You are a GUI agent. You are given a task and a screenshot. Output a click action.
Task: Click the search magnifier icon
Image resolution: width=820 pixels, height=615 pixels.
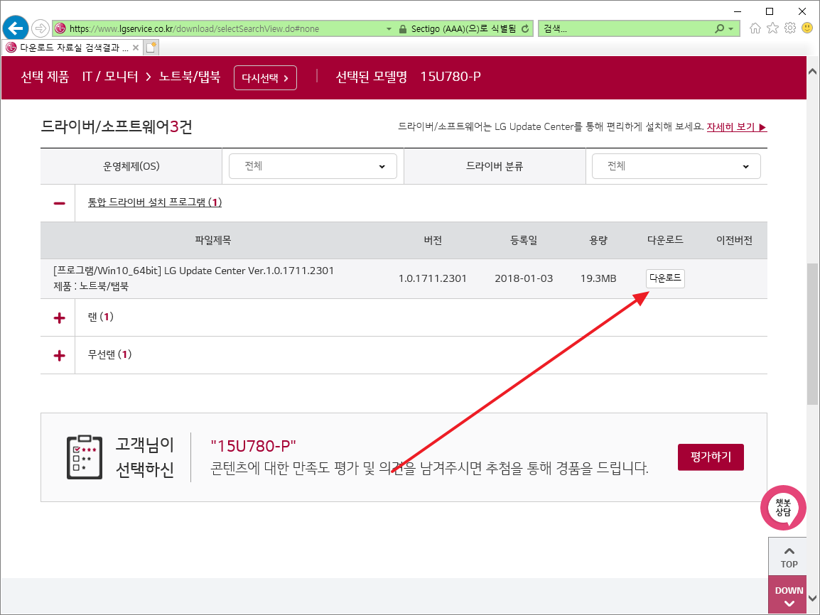coord(720,28)
